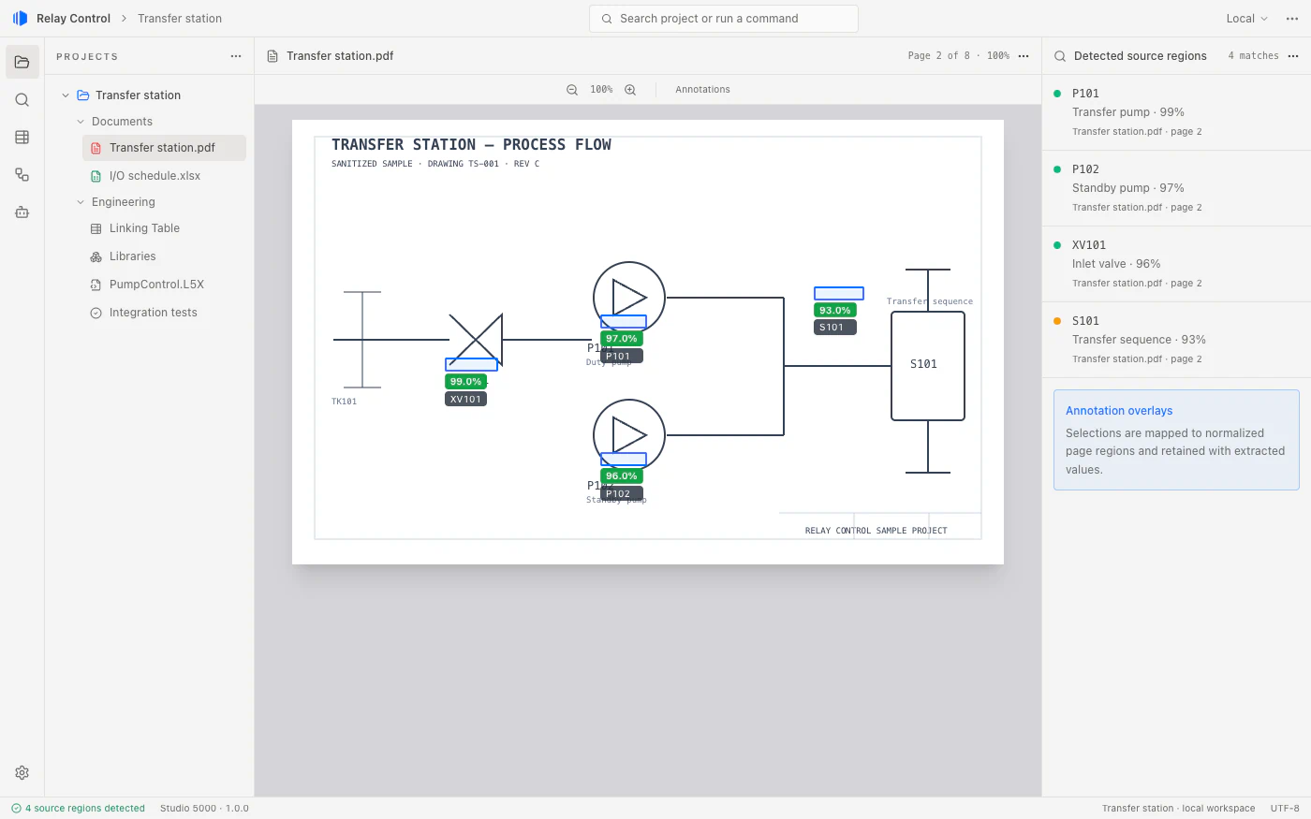The width and height of the screenshot is (1311, 819).
Task: Select Transfer station.pdf in the tree
Action: click(164, 148)
